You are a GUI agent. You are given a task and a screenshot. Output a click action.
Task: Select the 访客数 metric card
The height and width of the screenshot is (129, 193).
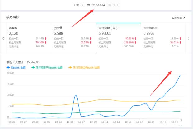pos(27,36)
